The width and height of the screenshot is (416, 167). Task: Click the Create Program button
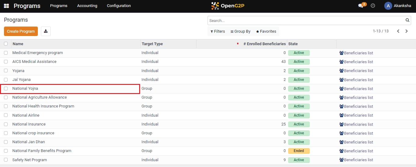coord(21,31)
